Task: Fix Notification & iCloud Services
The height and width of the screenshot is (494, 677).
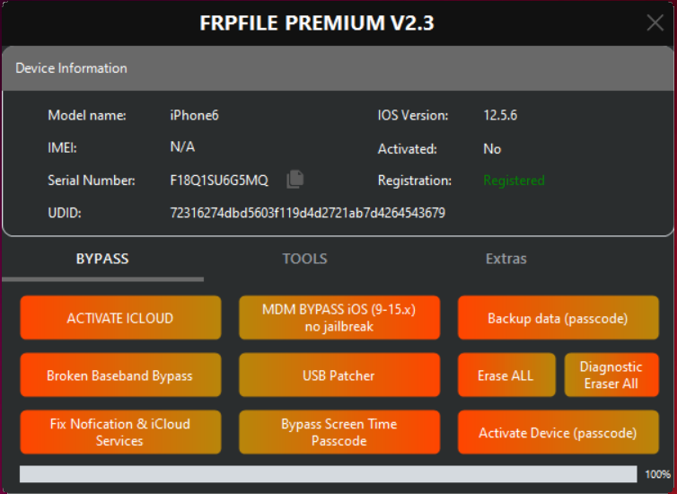Action: pyautogui.click(x=120, y=432)
